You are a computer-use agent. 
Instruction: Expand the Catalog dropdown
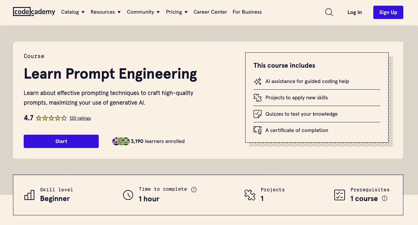pos(73,12)
